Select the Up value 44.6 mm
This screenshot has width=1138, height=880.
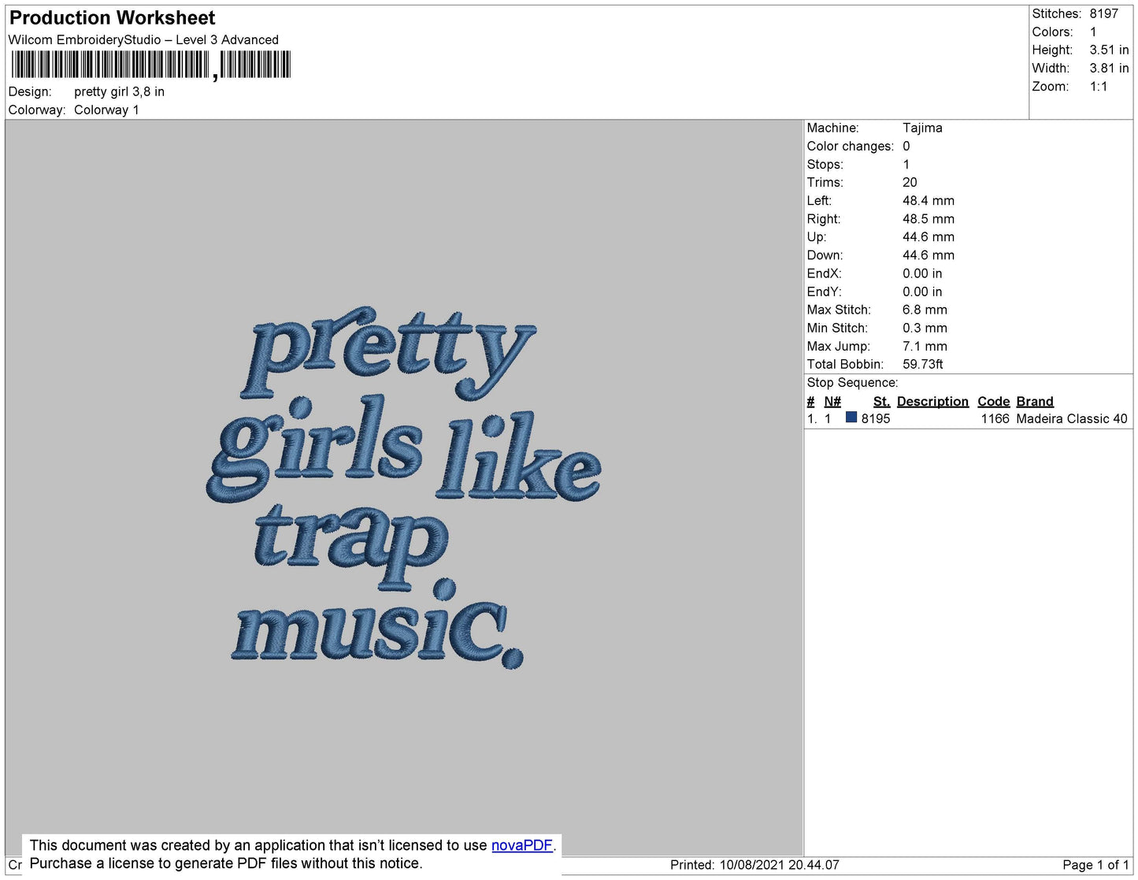(929, 237)
